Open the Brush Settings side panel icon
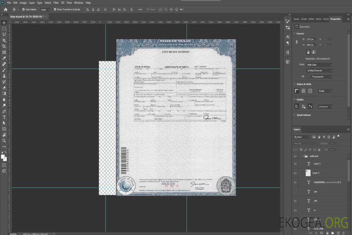The width and height of the screenshot is (352, 235). coord(287,21)
